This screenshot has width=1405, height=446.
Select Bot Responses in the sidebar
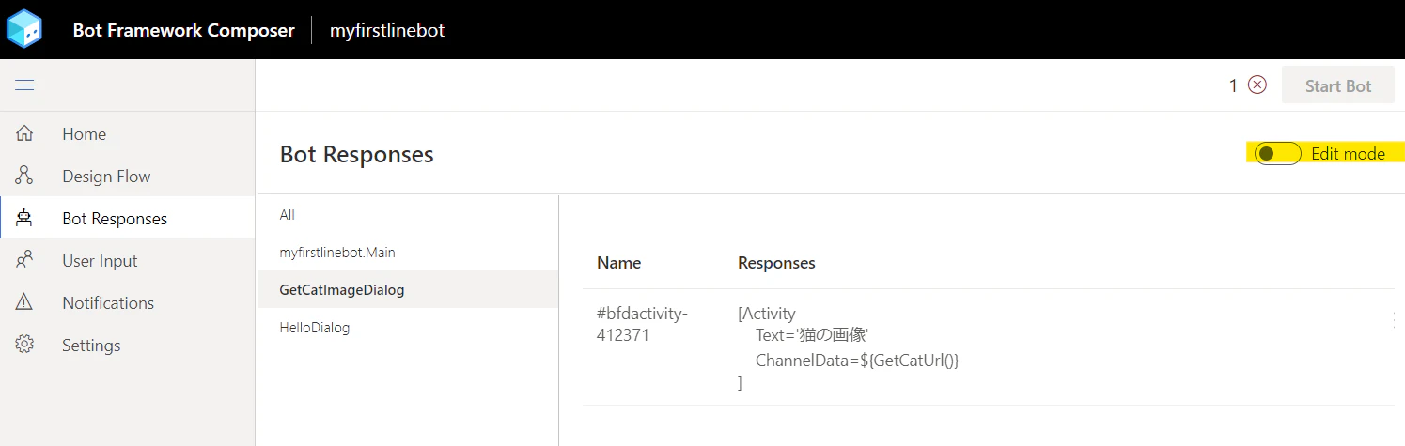click(x=128, y=218)
